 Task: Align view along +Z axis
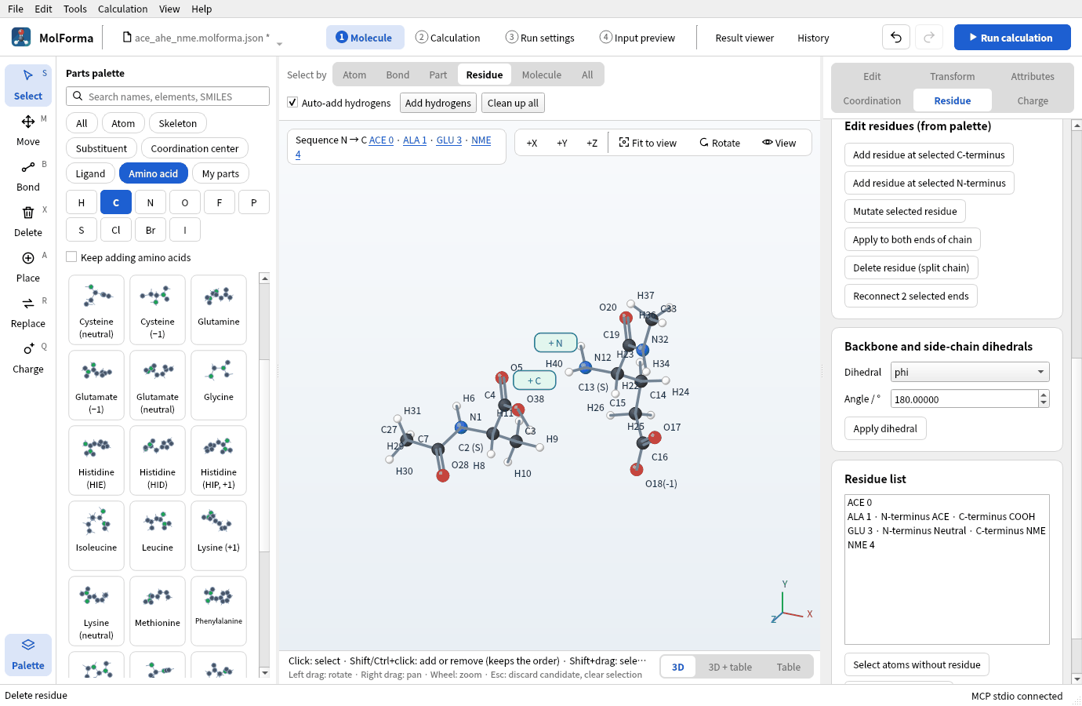[592, 143]
